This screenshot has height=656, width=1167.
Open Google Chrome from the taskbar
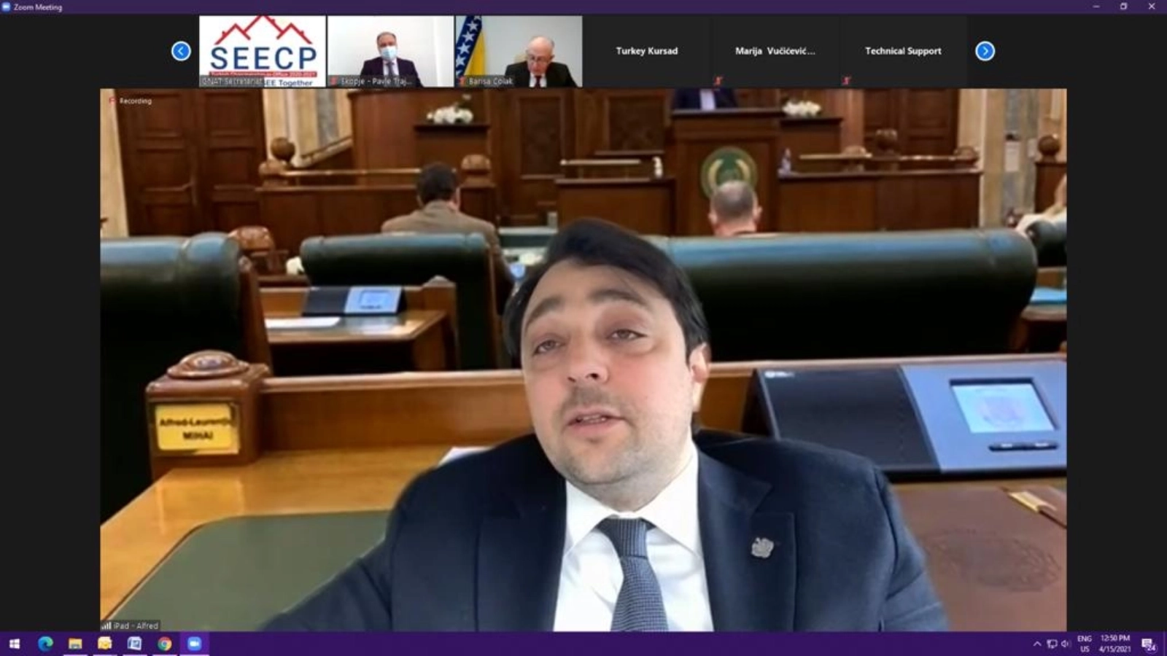click(165, 644)
